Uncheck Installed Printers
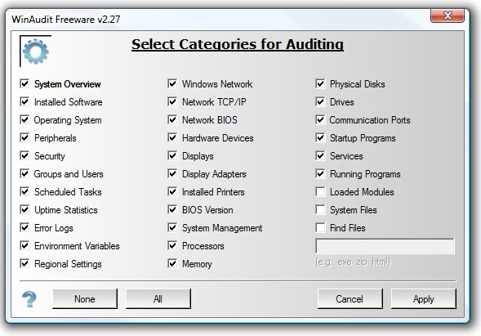Screen dimensions: 481x336 (172, 191)
